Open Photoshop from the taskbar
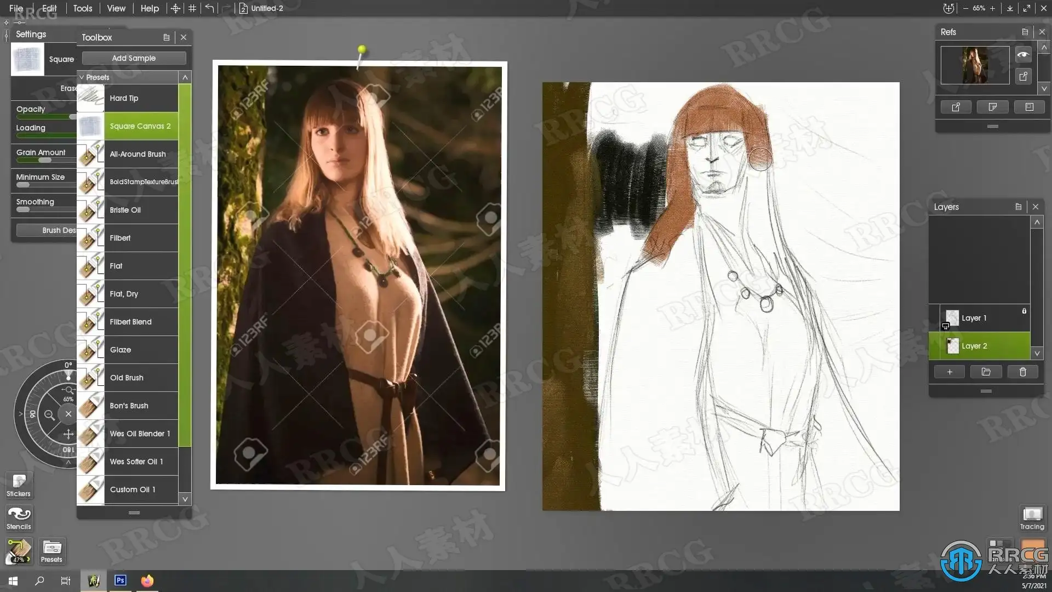This screenshot has height=592, width=1052. tap(121, 580)
